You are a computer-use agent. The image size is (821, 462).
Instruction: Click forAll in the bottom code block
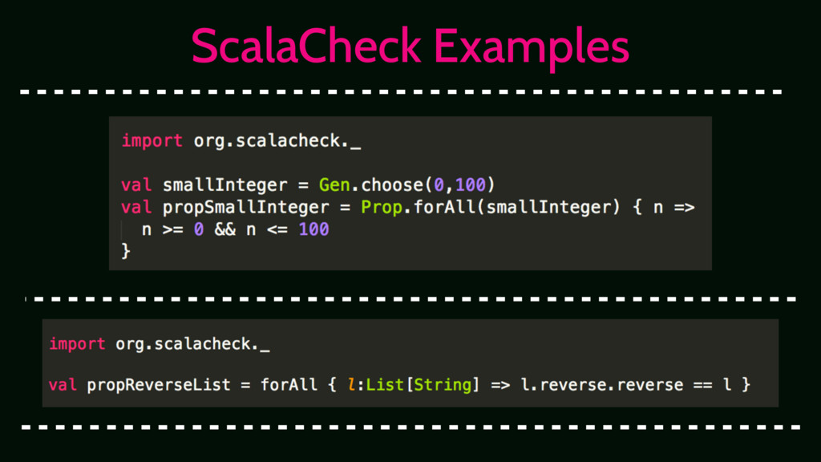click(289, 385)
